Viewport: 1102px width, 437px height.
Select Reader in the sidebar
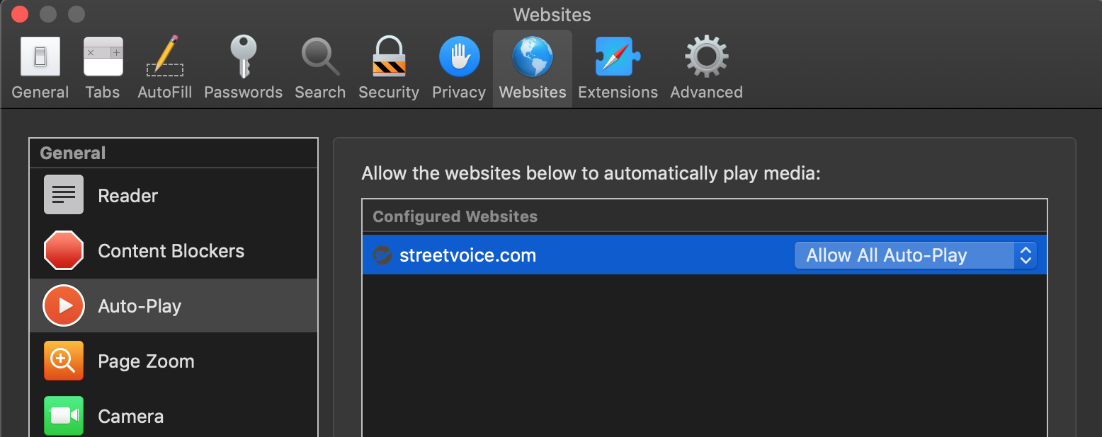(x=174, y=195)
